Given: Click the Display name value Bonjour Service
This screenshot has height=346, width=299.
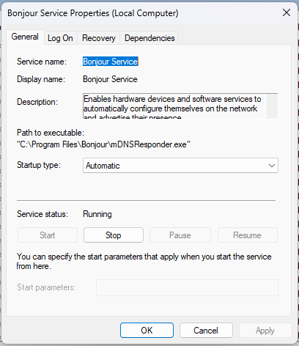Looking at the screenshot, I should pos(110,79).
